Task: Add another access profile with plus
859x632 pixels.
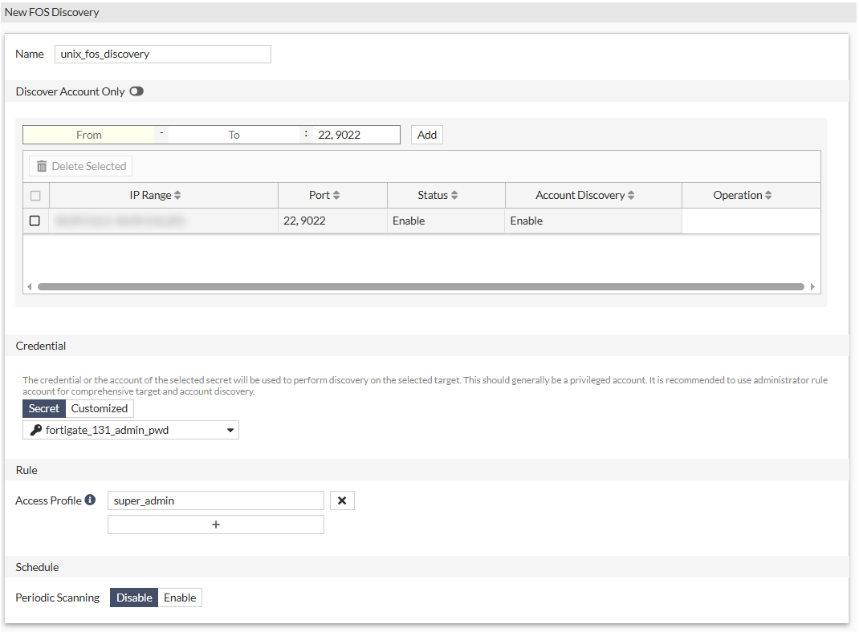Action: [x=216, y=525]
